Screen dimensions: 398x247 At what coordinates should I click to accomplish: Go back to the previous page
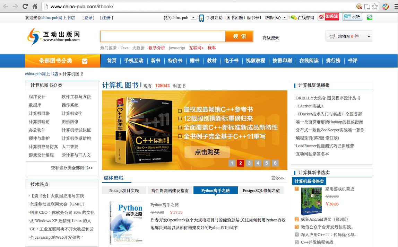(6, 6)
